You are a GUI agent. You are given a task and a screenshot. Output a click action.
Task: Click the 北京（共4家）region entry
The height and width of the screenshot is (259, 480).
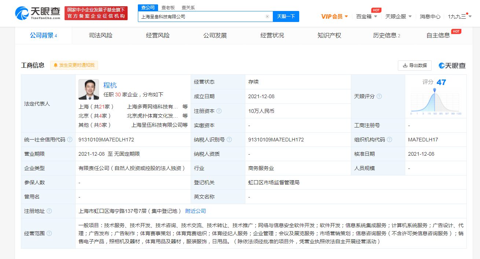(x=95, y=116)
